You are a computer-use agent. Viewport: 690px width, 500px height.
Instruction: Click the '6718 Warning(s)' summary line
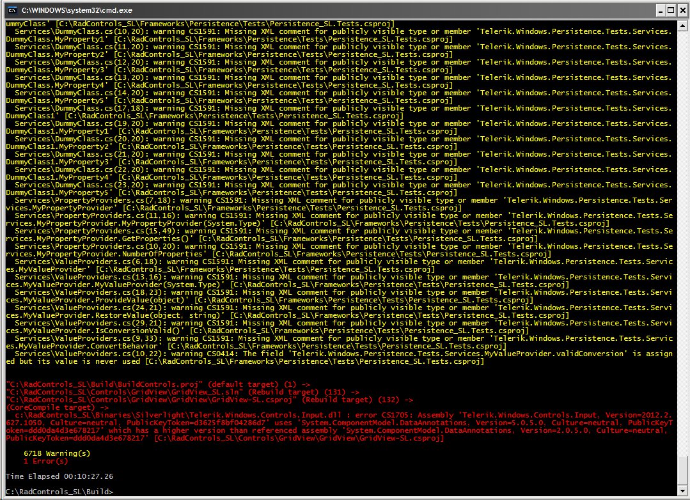click(57, 453)
